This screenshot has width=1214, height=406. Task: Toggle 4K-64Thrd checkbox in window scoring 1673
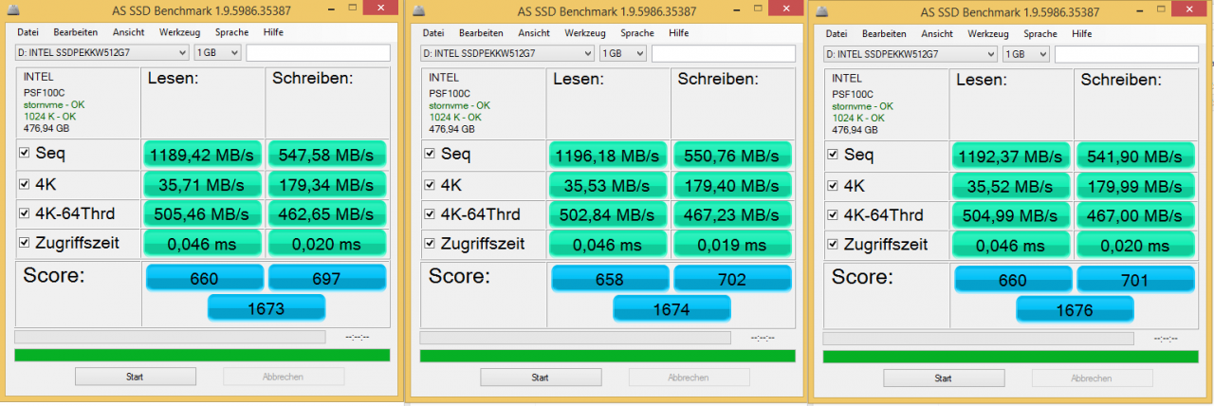(25, 213)
